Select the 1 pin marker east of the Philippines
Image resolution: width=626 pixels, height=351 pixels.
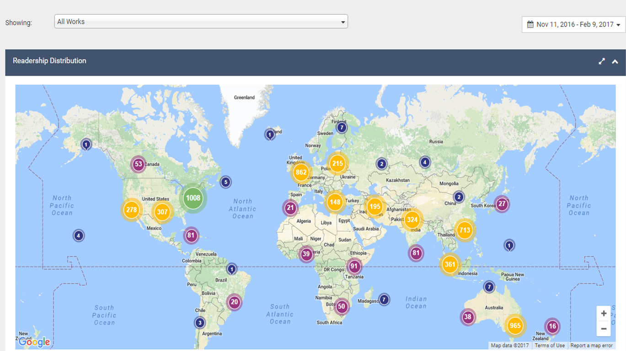509,246
